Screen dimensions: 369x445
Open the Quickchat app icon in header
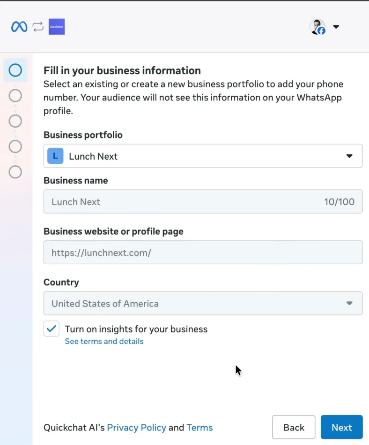click(x=56, y=27)
